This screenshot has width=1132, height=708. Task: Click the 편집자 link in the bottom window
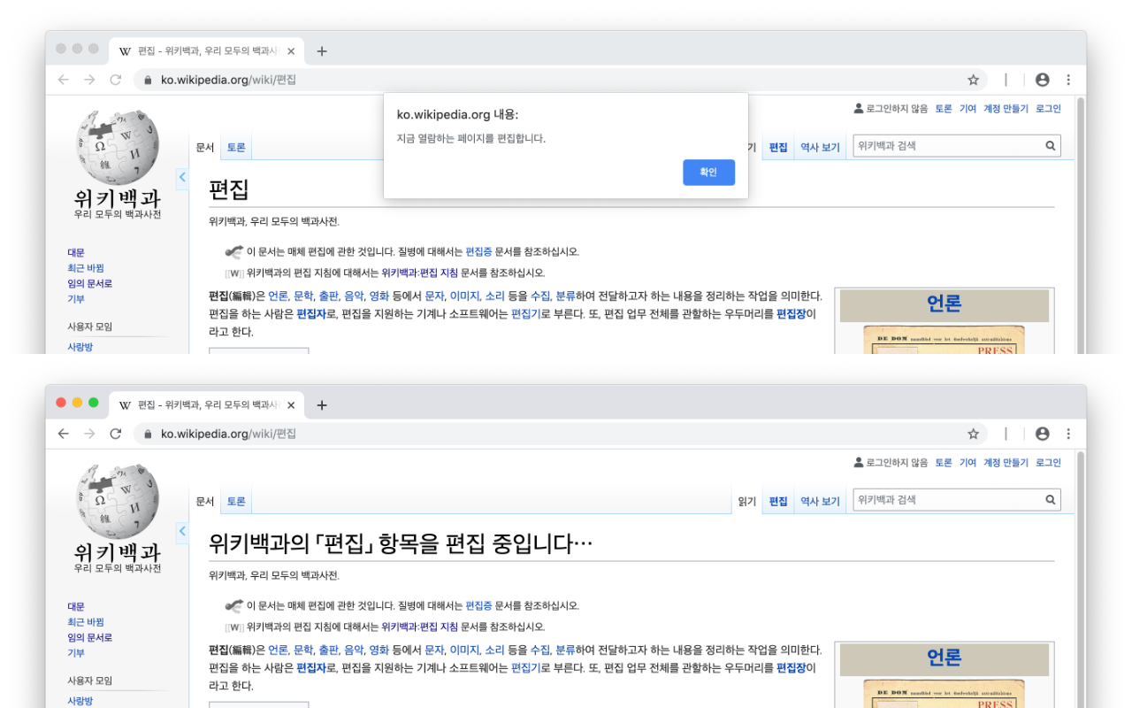[310, 668]
